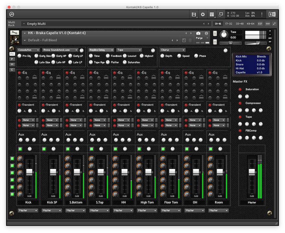Go to previous snapshot arrow
285x233 pixels.
click(x=172, y=40)
